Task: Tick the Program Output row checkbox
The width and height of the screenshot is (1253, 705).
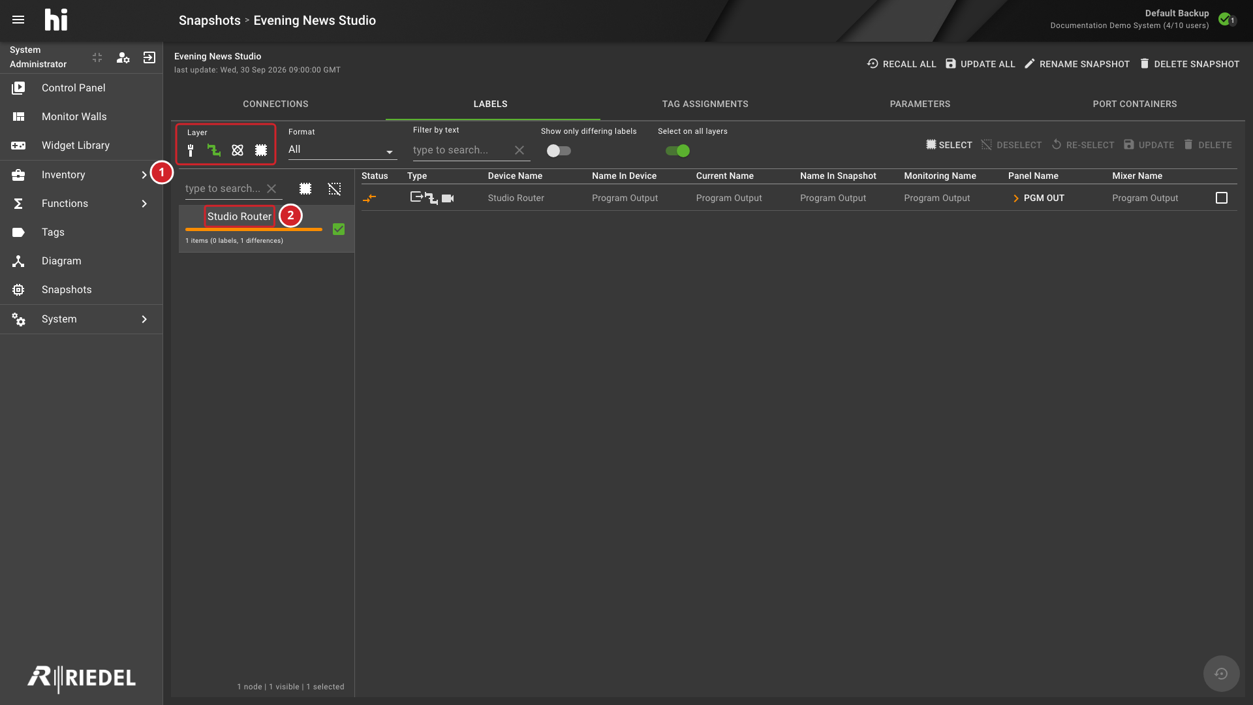Action: (x=1222, y=198)
